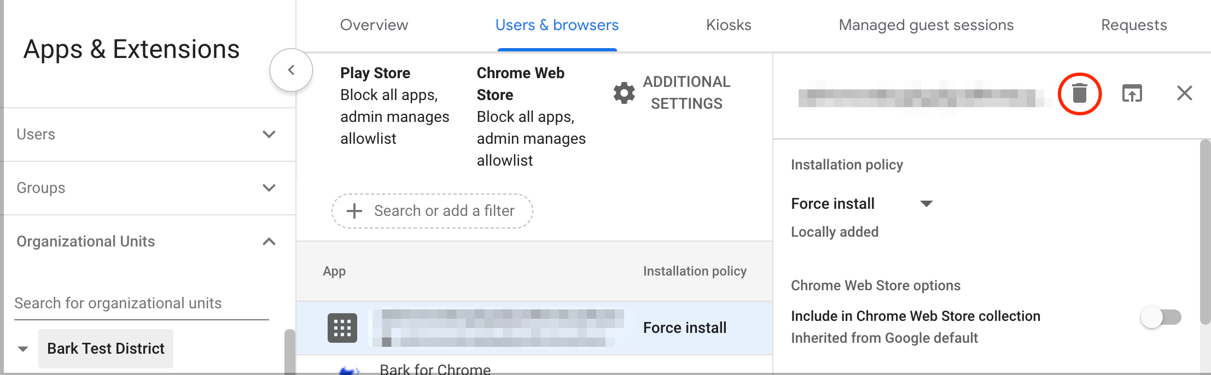
Task: Click the Search for organizational units field
Action: tap(142, 303)
